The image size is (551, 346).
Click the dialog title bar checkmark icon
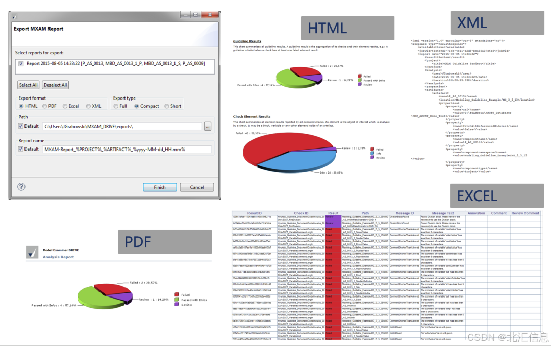coord(15,16)
